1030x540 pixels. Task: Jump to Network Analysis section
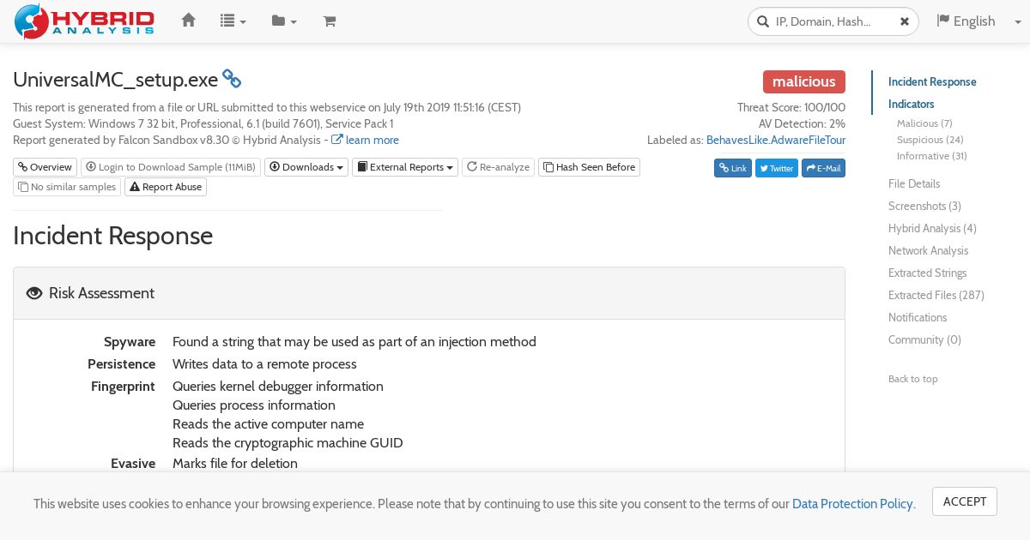click(928, 250)
